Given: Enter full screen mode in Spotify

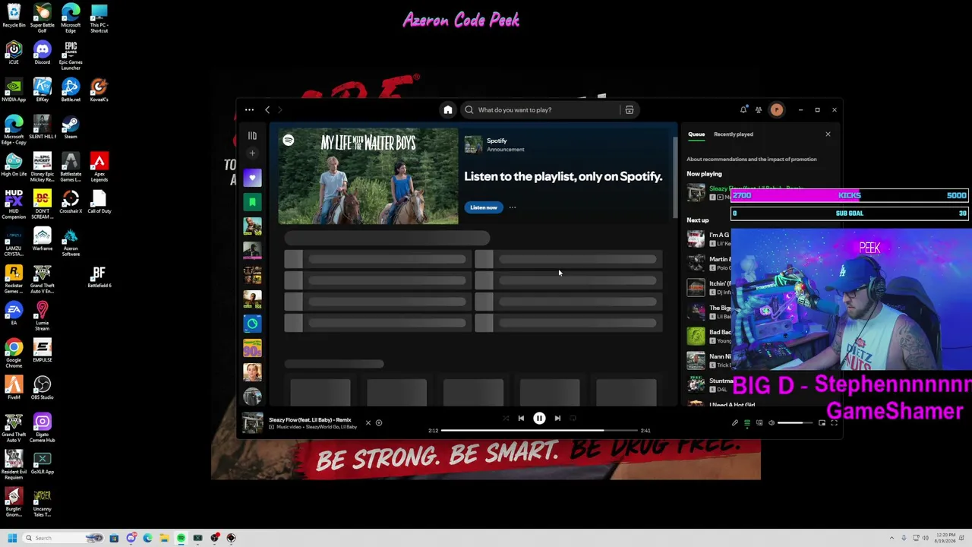Looking at the screenshot, I should point(834,423).
